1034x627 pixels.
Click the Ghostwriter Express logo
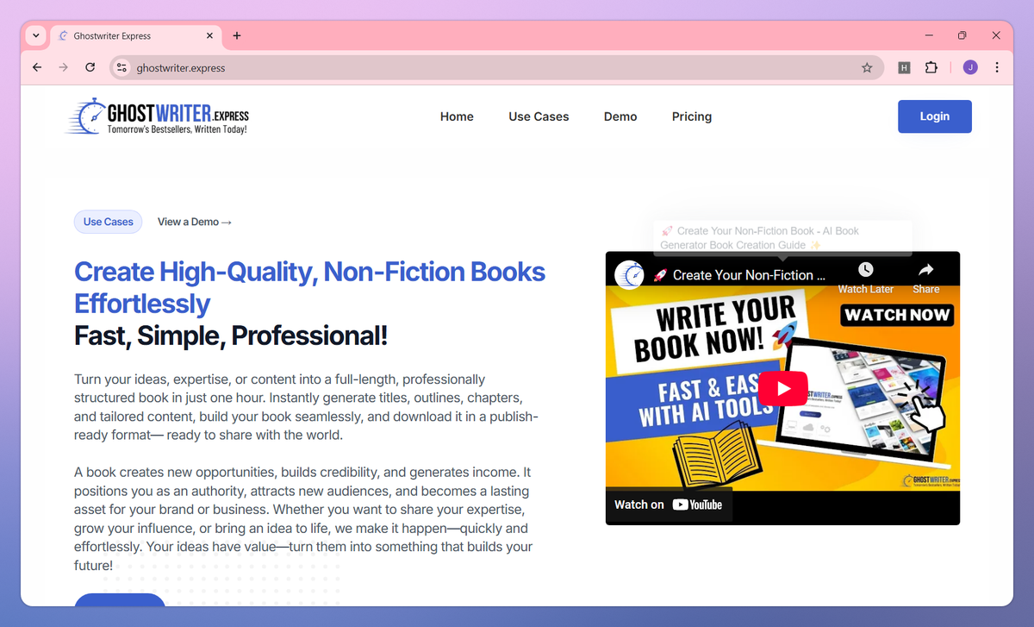157,116
